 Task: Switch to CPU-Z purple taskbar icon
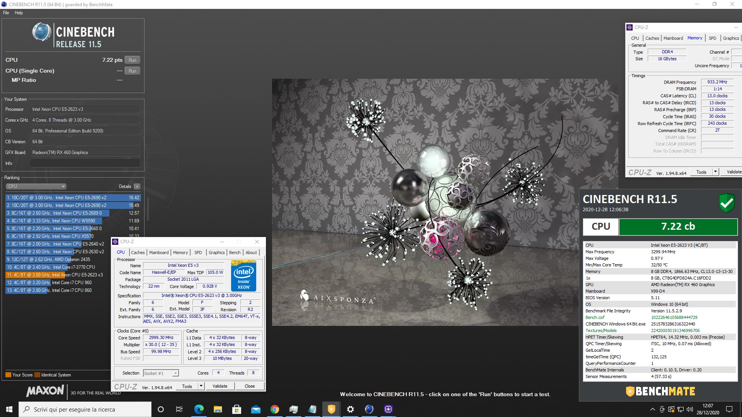point(388,409)
